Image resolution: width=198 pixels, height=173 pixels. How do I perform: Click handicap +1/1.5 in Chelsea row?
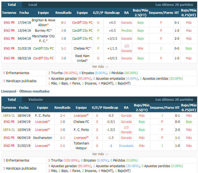click(x=112, y=48)
